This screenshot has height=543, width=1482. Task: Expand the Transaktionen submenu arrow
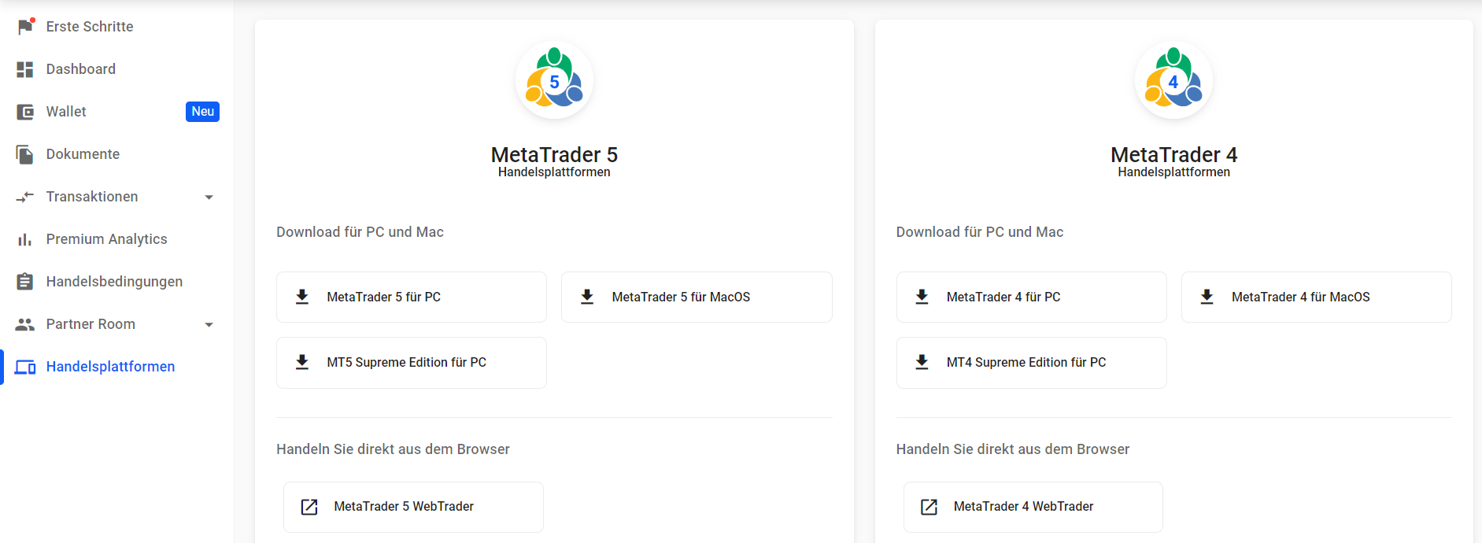pos(209,197)
